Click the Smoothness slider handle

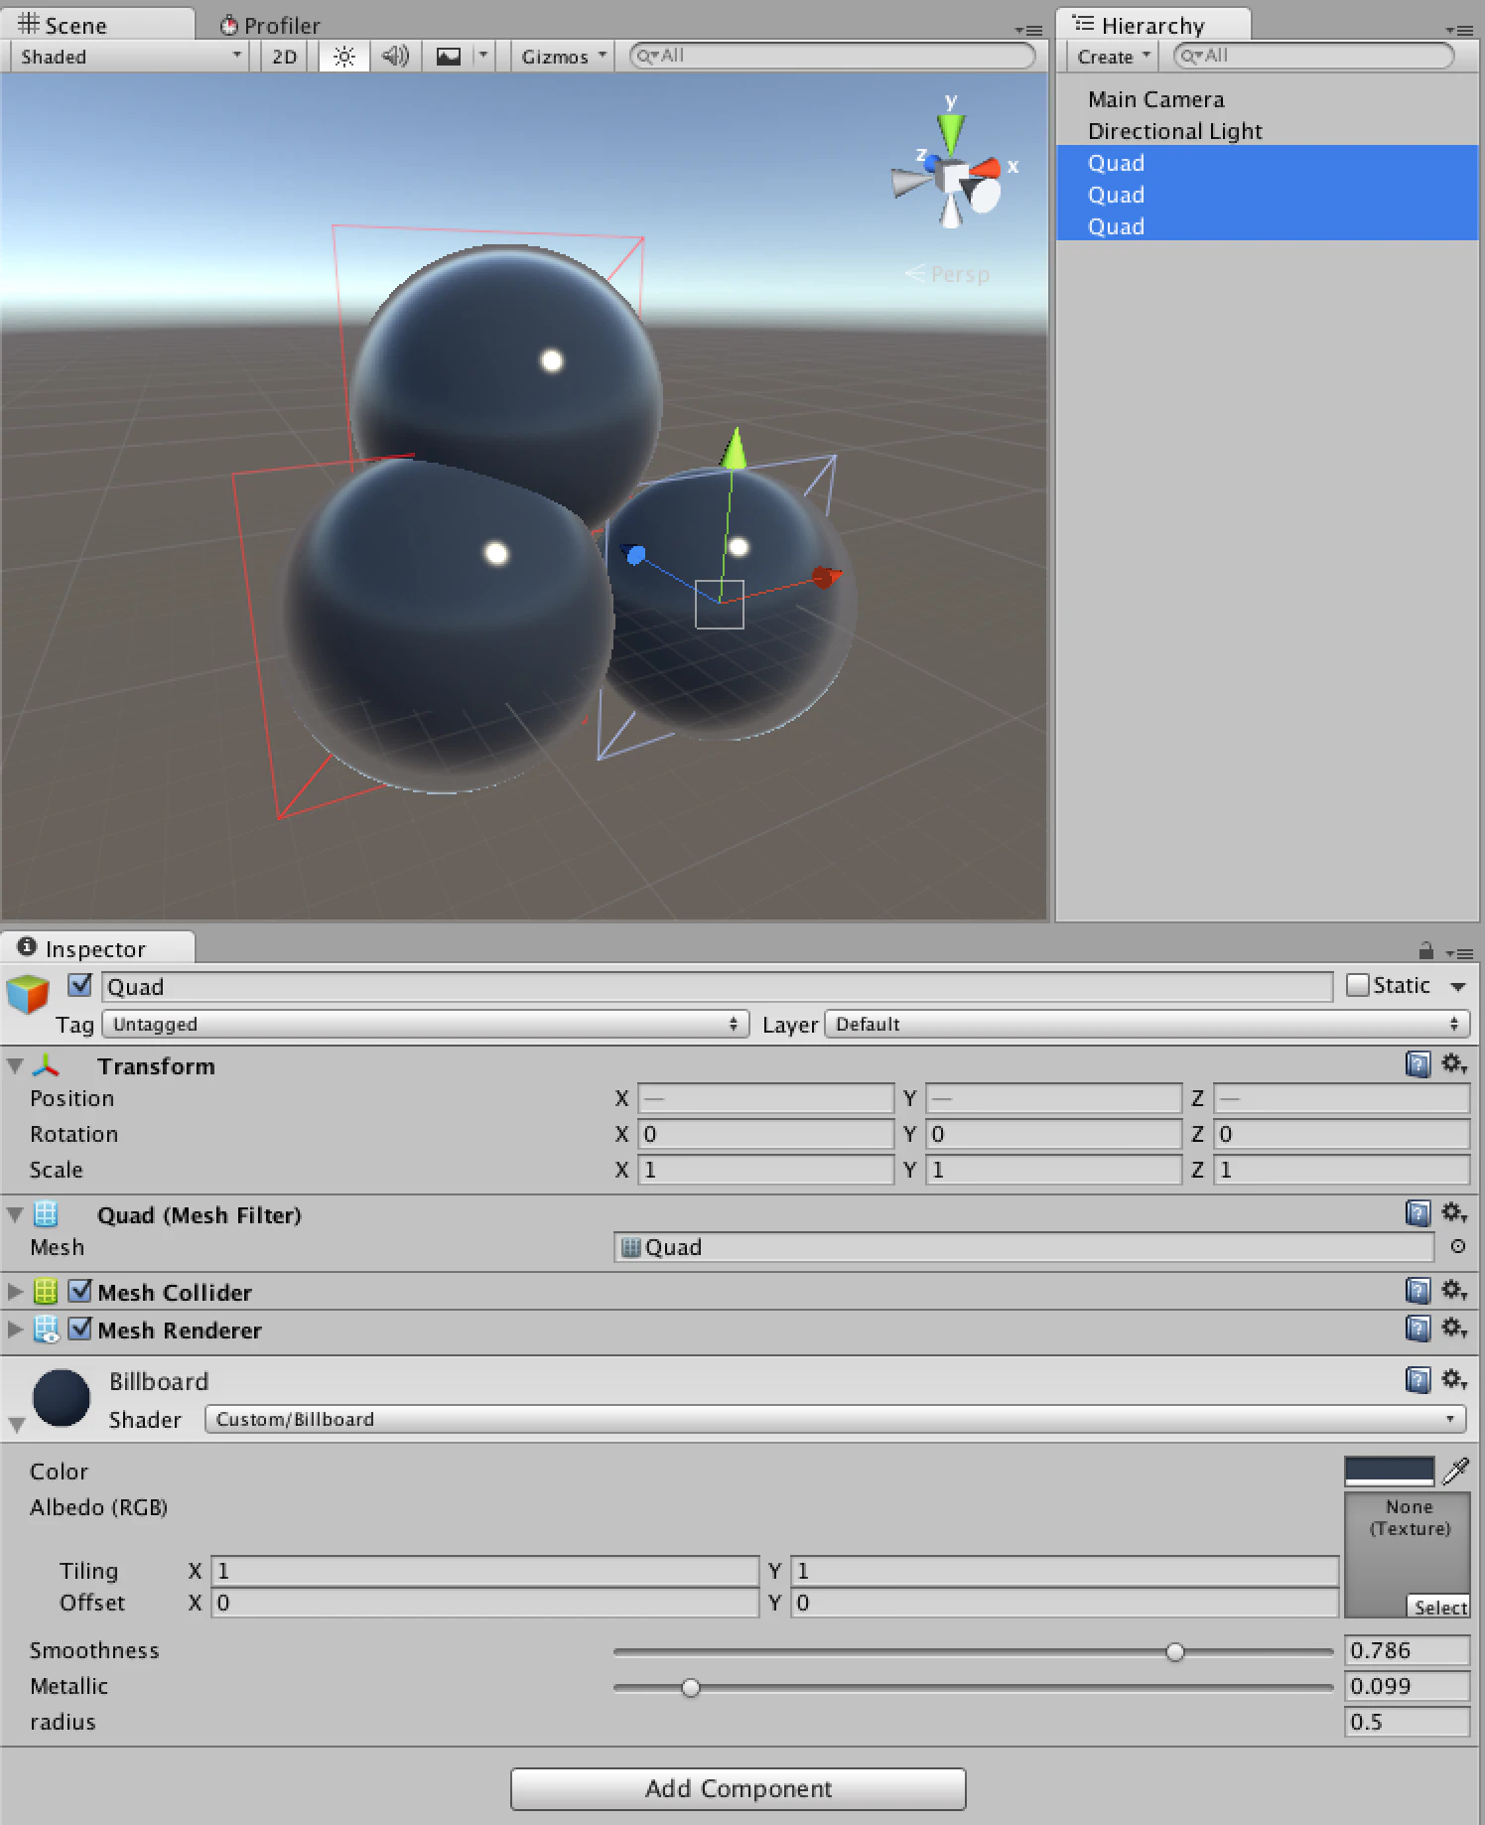click(x=1175, y=1651)
